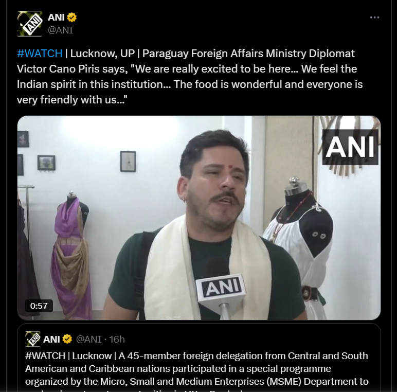397x392 pixels.
Task: Click the 0:57 video duration badge
Action: point(39,306)
